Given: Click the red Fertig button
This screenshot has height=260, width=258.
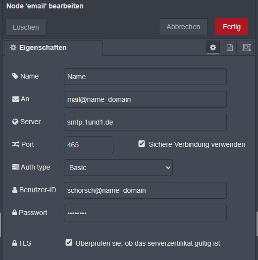Looking at the screenshot, I should 232,27.
